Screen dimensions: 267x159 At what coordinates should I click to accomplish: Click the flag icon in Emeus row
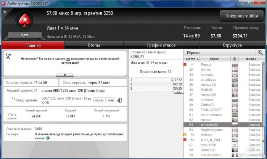pos(235,65)
